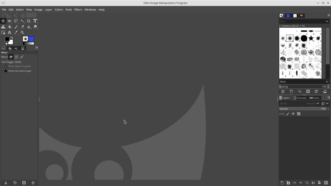Viewport: 331px width, 186px height.
Task: Click the active brush preview in toolbox
Action: (25, 39)
